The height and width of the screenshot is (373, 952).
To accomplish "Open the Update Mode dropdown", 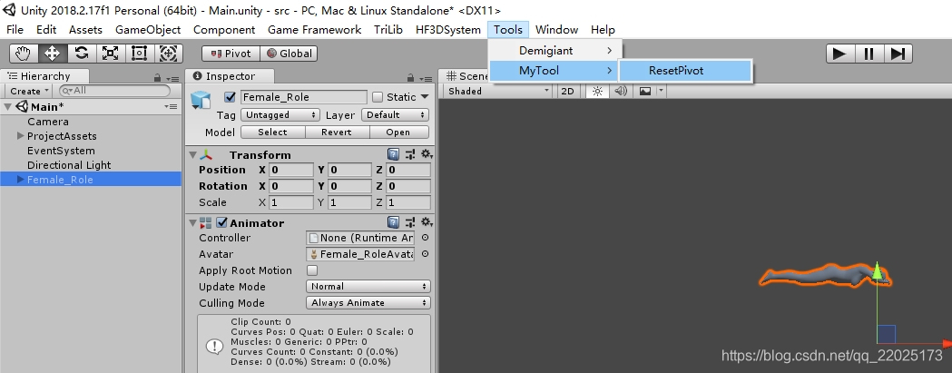I will tap(368, 286).
